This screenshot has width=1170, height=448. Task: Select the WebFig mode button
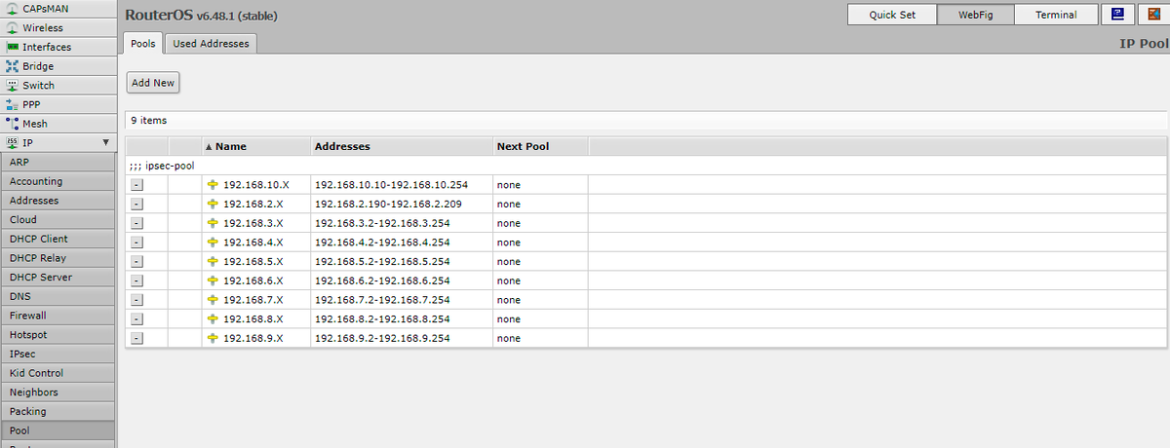point(976,15)
